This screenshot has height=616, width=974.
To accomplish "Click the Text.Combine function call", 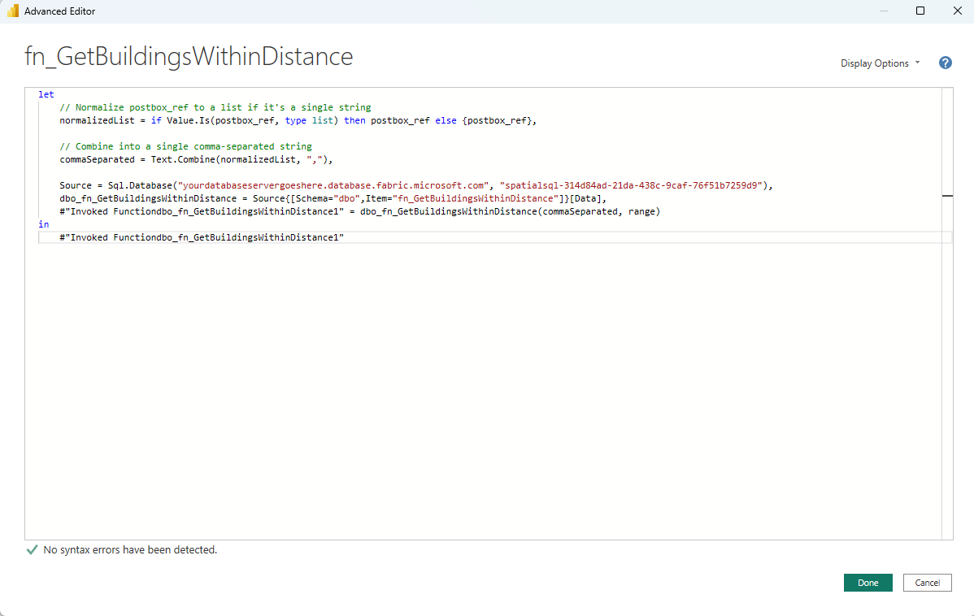I will (x=182, y=159).
